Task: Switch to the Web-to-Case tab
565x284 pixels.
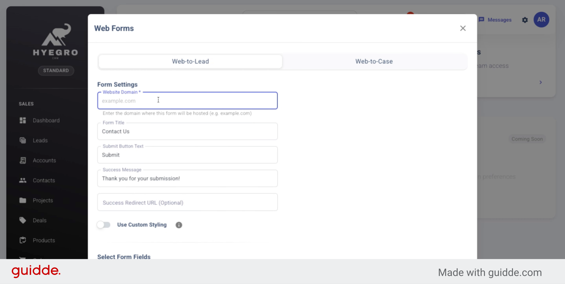Action: click(374, 61)
